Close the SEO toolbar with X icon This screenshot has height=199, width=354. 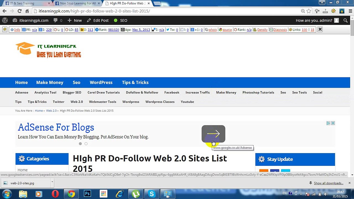click(320, 30)
